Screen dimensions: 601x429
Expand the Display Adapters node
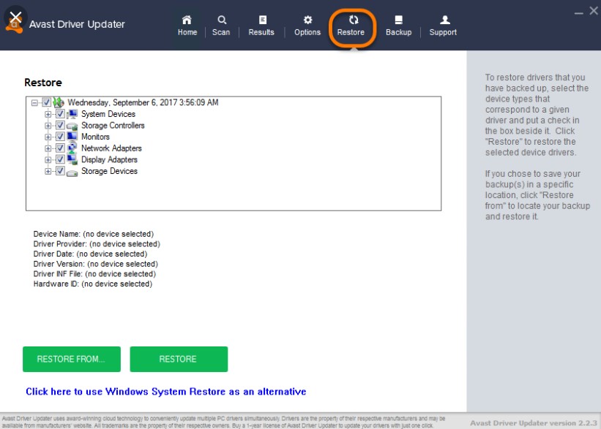click(48, 160)
